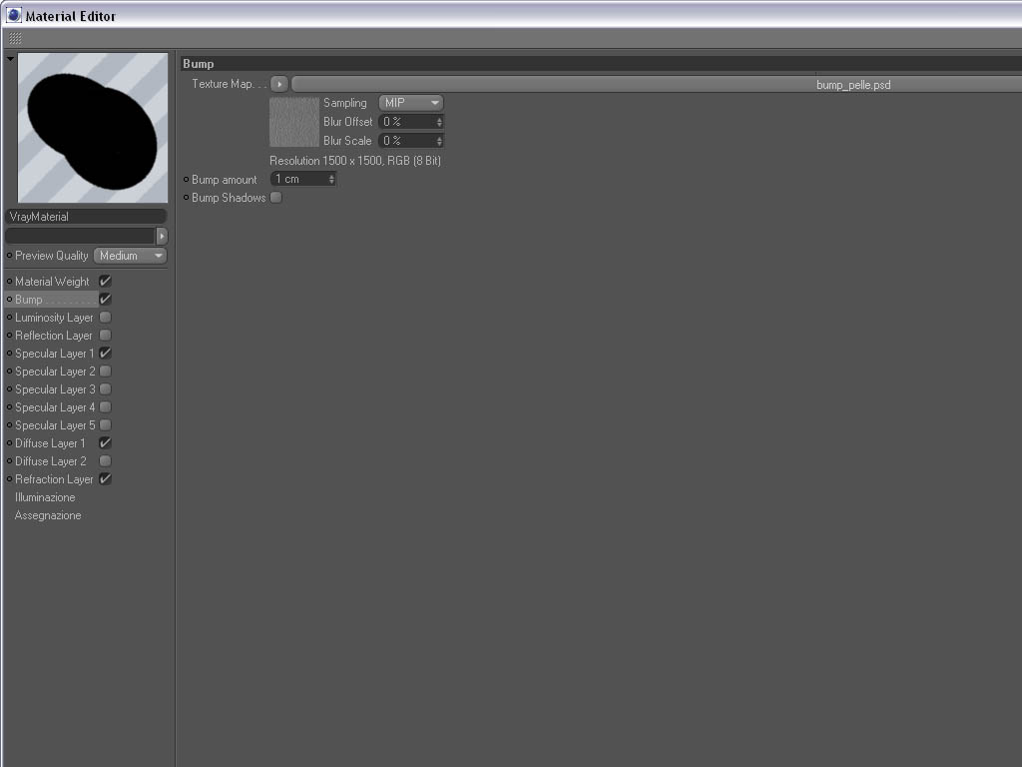
Task: Open the Refraction Layer channel
Action: pyautogui.click(x=54, y=479)
